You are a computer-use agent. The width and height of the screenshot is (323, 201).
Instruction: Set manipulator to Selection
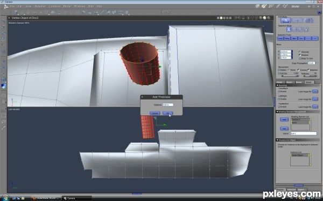tap(308, 70)
